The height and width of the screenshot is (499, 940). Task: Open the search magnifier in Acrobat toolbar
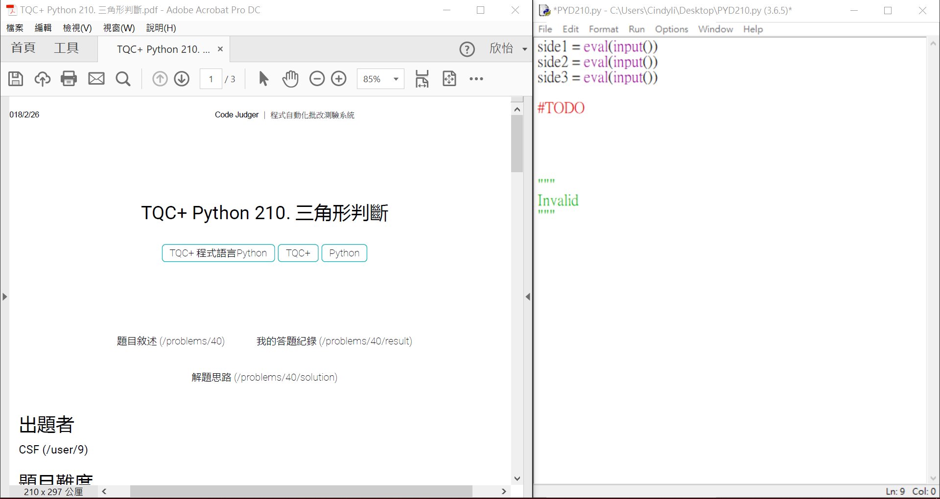click(x=123, y=78)
